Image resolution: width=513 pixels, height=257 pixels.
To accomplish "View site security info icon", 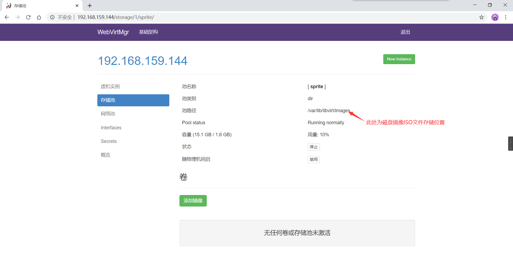I will pos(52,17).
